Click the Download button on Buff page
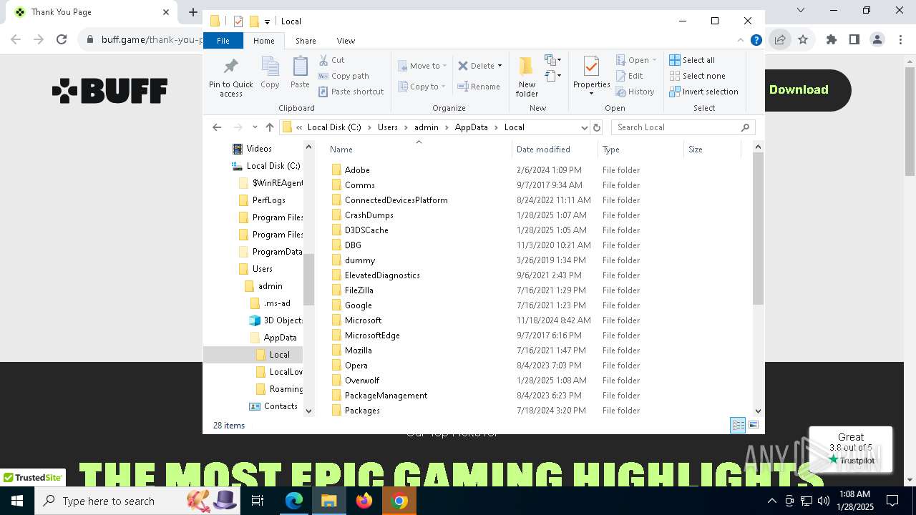The height and width of the screenshot is (515, 916). (x=799, y=89)
